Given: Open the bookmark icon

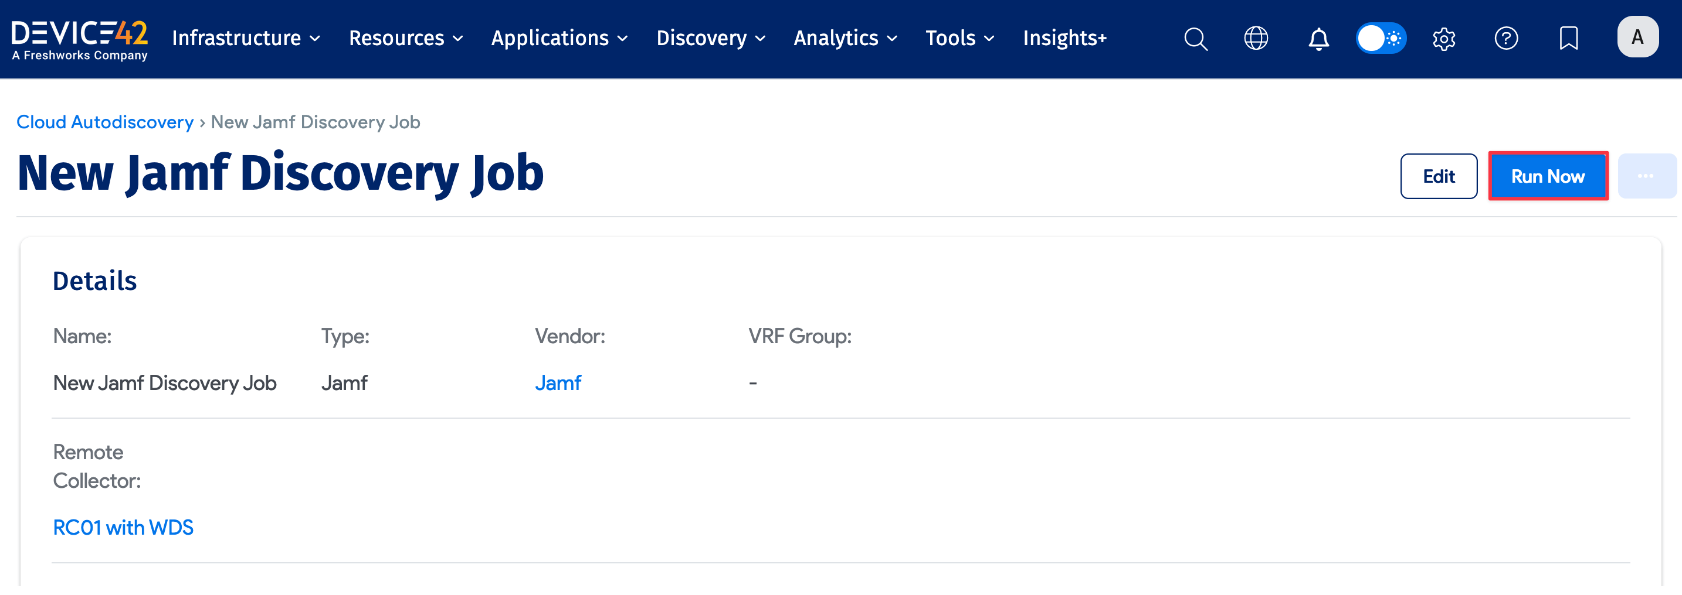Looking at the screenshot, I should [1568, 39].
